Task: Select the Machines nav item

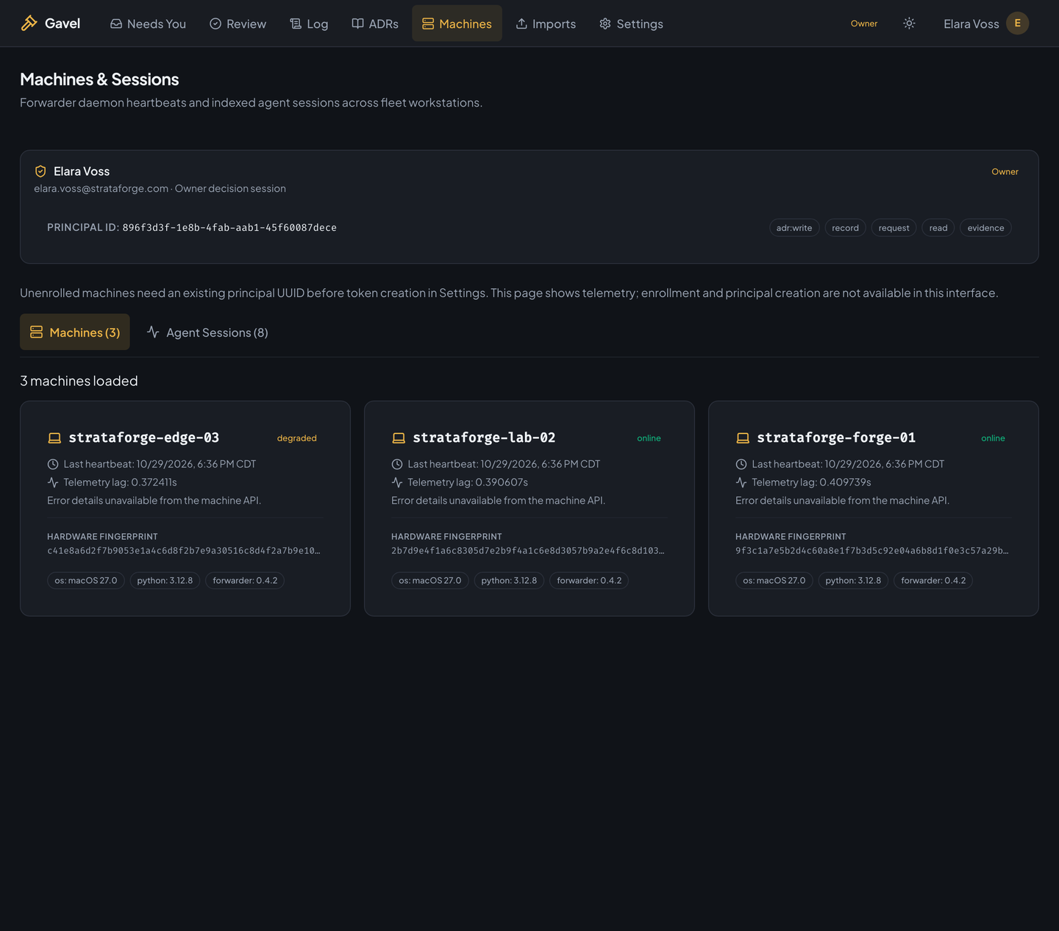Action: (457, 24)
